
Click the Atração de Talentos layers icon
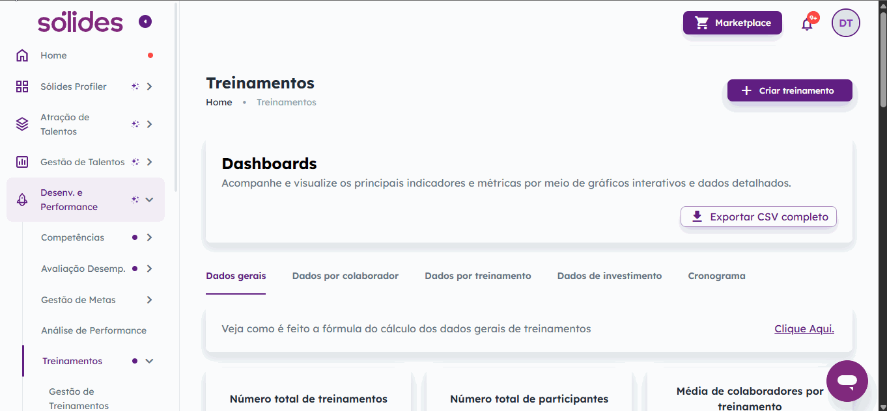(22, 124)
